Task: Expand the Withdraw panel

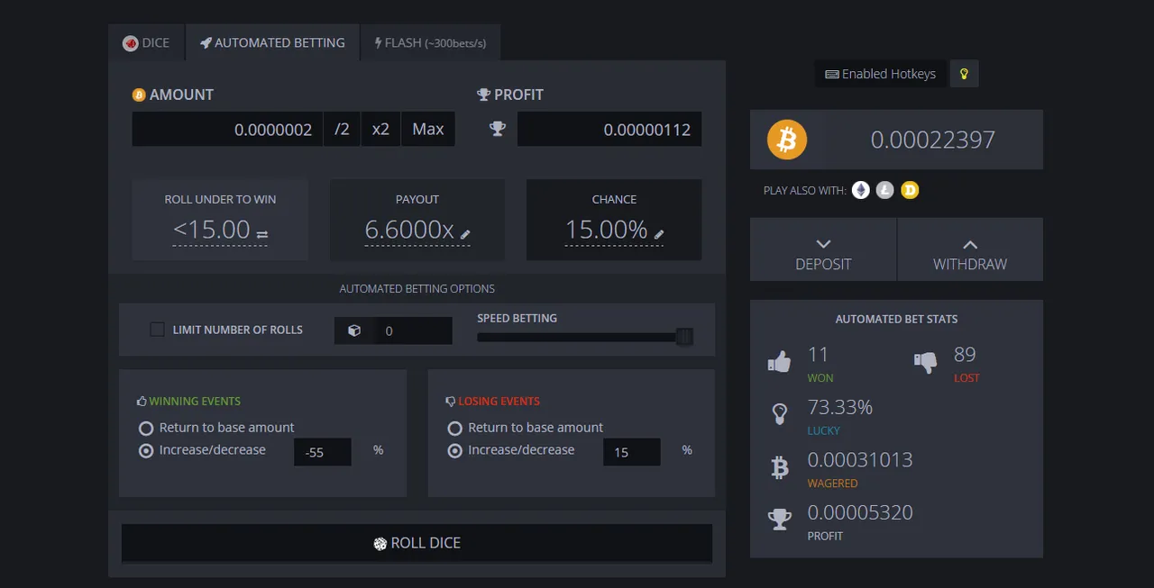Action: pos(970,249)
